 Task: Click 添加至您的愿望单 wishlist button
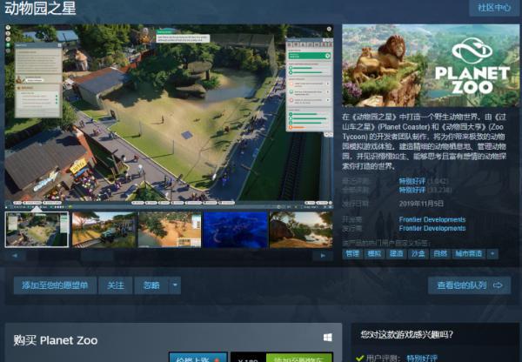coord(55,285)
